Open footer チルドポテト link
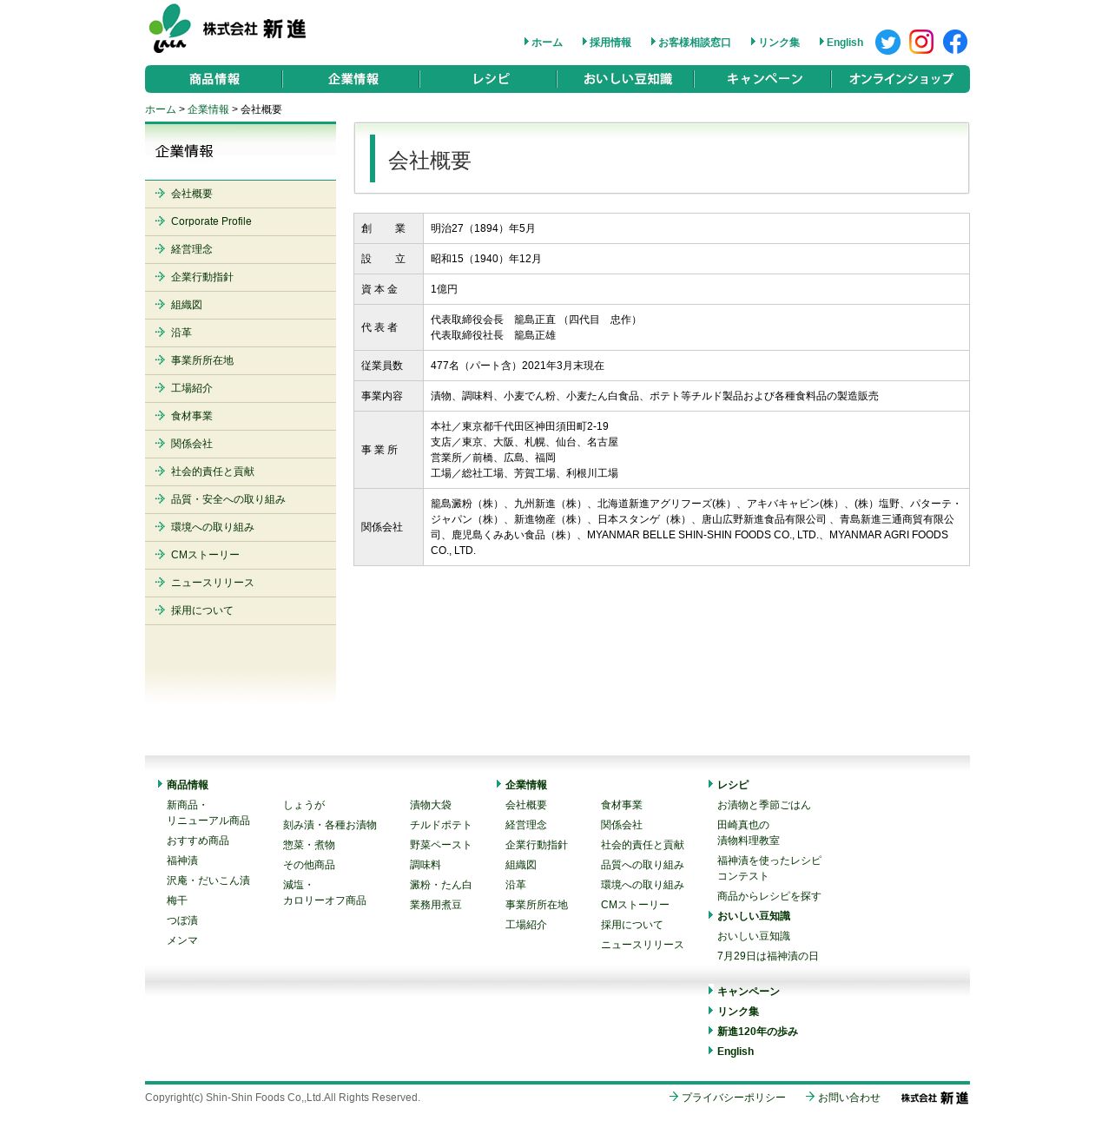Viewport: 1115px width, 1121px height. pos(441,825)
